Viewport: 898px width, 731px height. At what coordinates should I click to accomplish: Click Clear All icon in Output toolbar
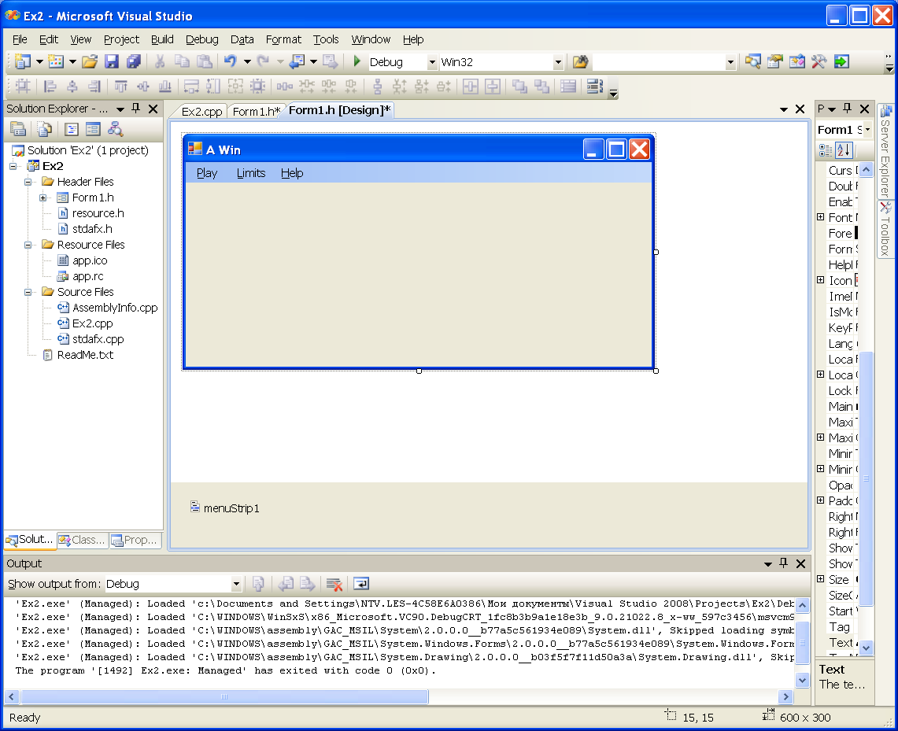[x=334, y=584]
